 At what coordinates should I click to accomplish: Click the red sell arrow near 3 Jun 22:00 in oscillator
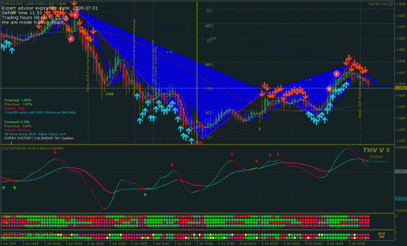pos(232,154)
